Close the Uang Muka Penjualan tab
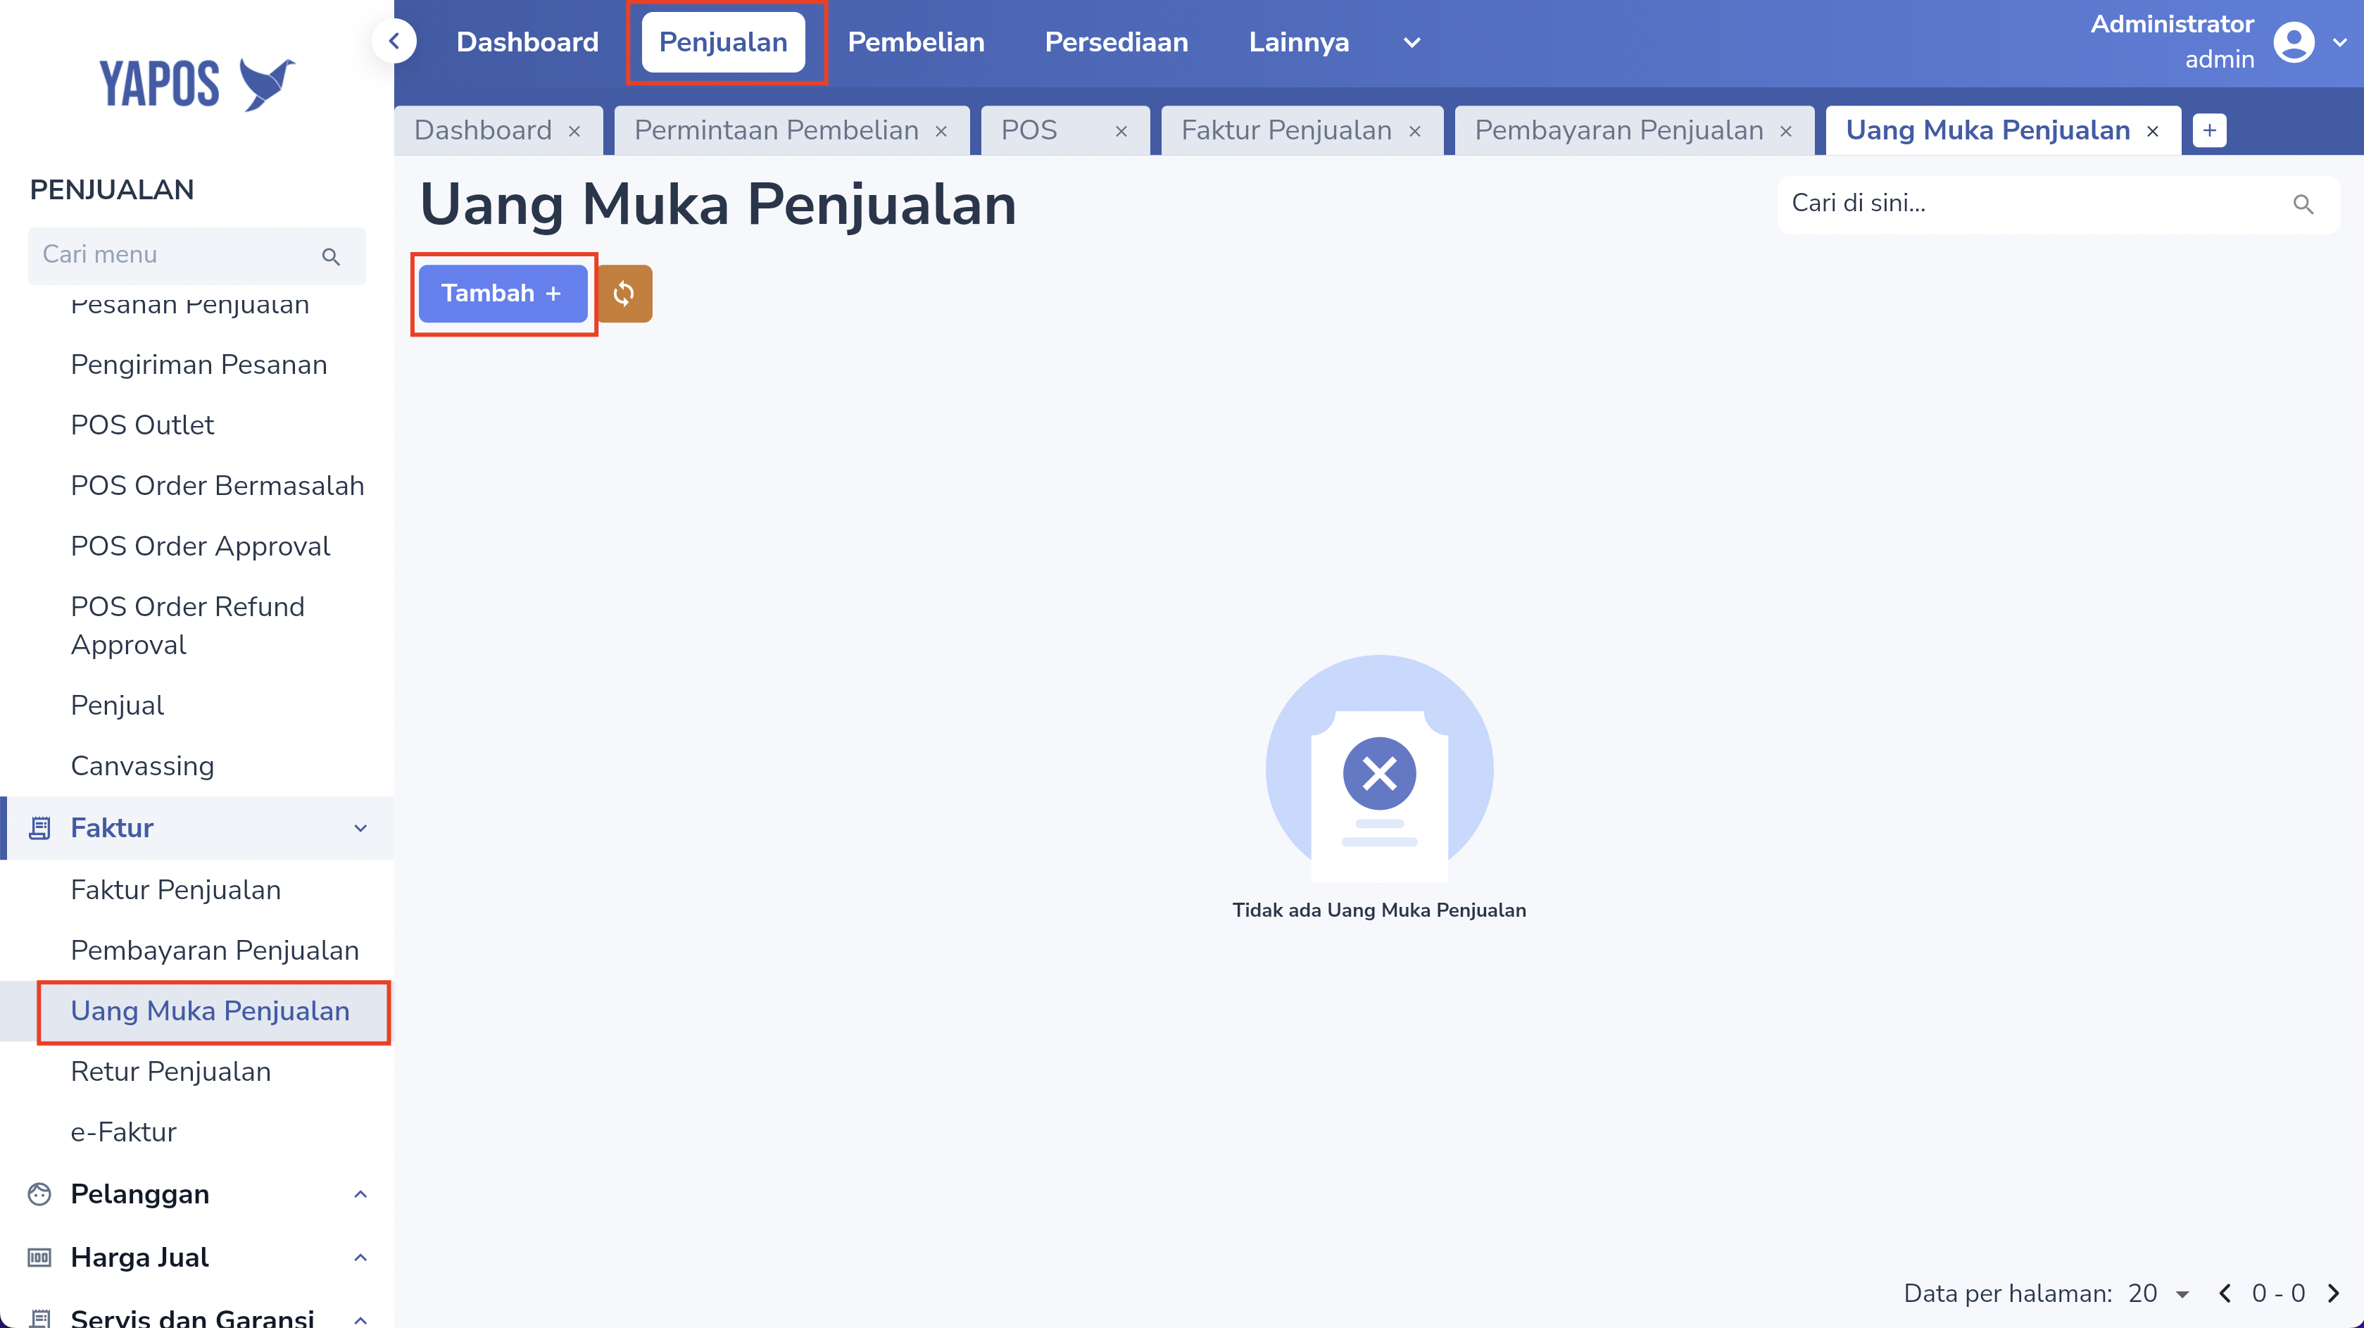This screenshot has width=2364, height=1328. coord(2152,131)
